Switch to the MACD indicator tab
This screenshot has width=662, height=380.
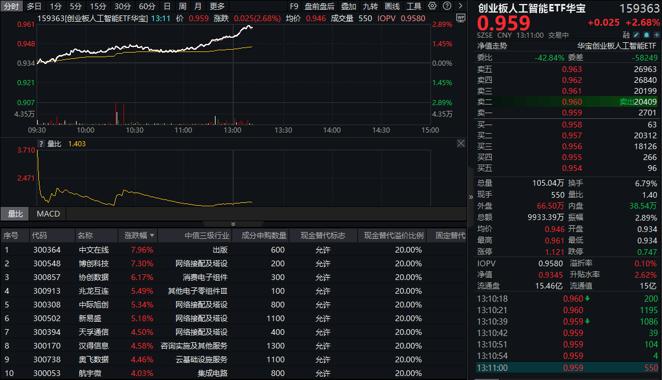[47, 214]
